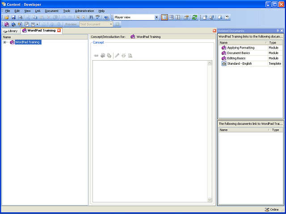Click the green Refresh arrows icon
This screenshot has width=286, height=214.
point(194,17)
